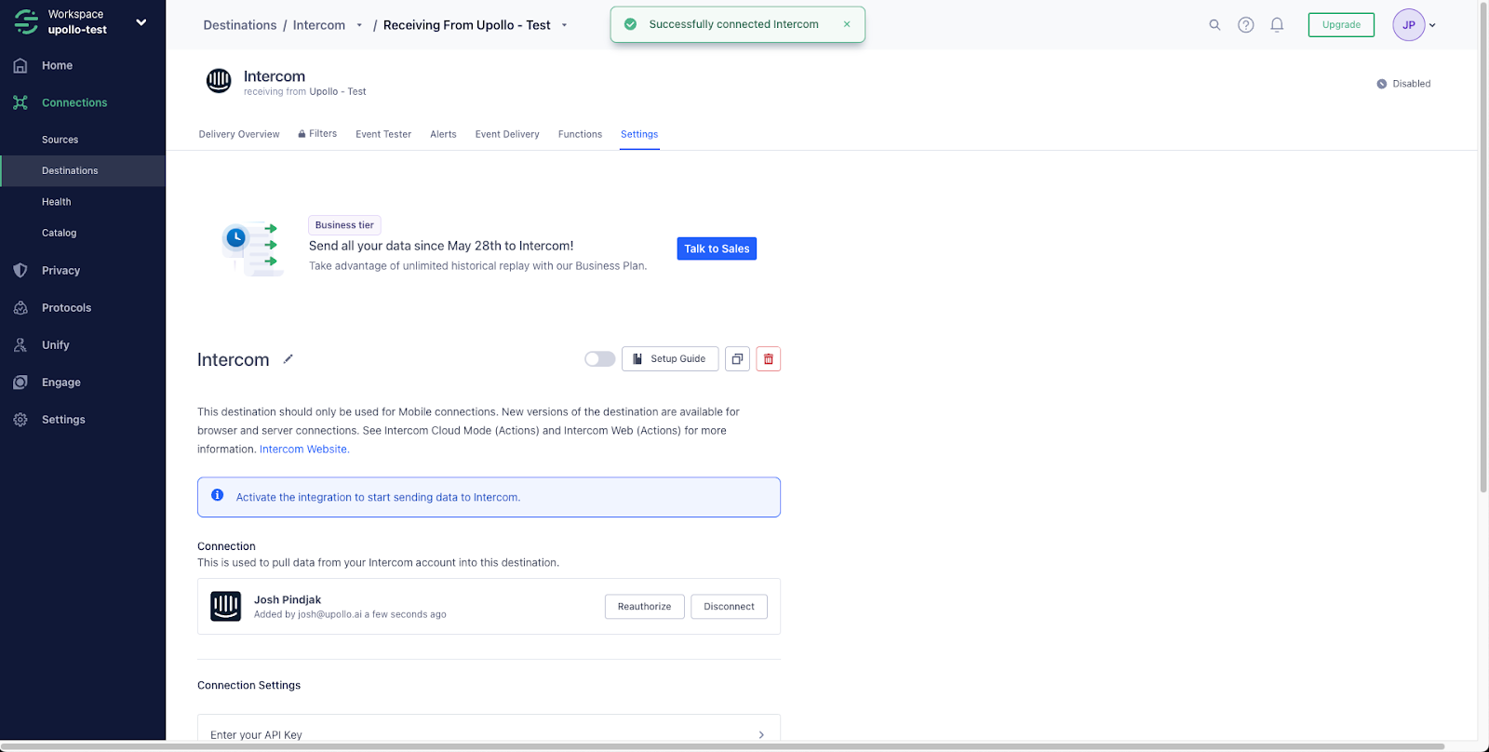Open the workspace switcher chevron
The height and width of the screenshot is (752, 1489).
[141, 22]
